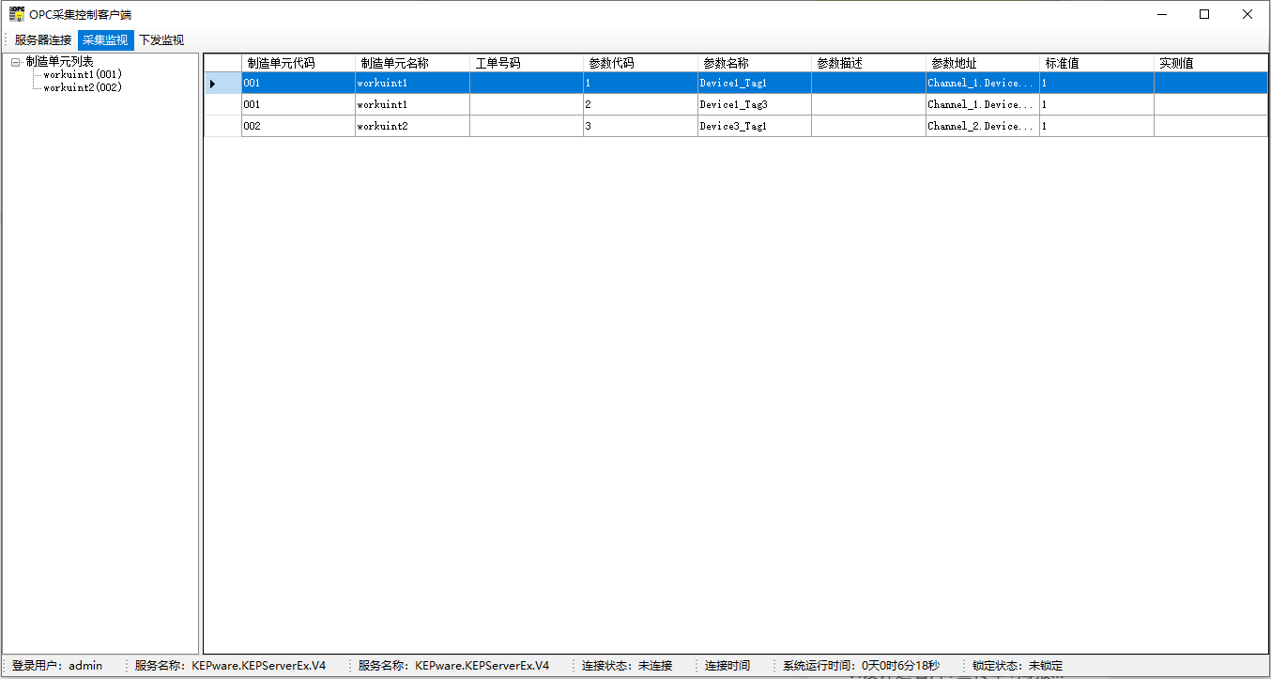Viewport: 1271px width, 679px height.
Task: Click the 制造单元名称 column header
Action: click(412, 63)
